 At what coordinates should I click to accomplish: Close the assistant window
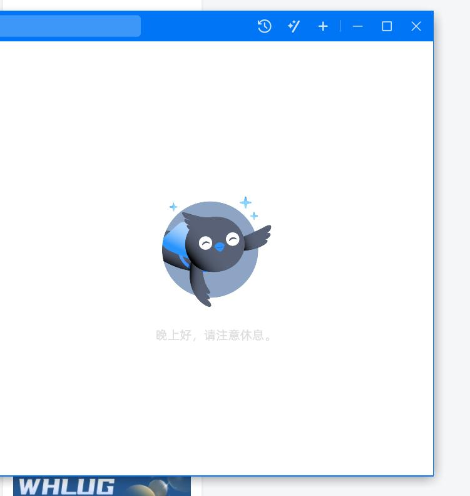pos(416,26)
